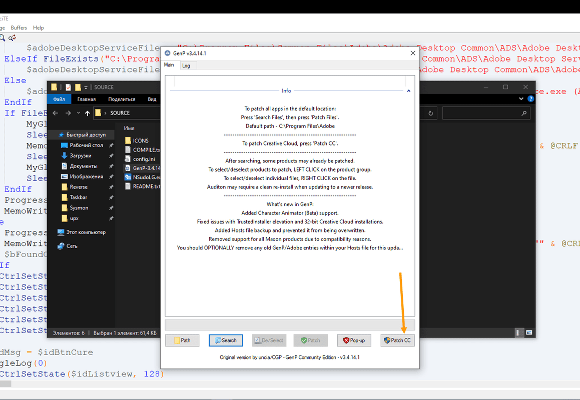Refresh the SOURCE folder in Explorer
Screen dimensions: 580x400
[x=430, y=113]
